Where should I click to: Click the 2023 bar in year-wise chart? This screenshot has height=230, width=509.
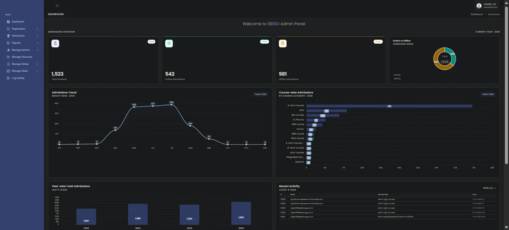(86, 216)
